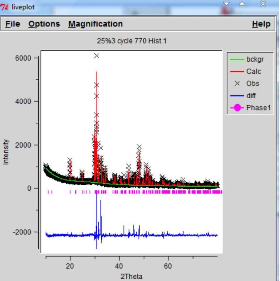Select the green bckgr line in legend
Viewport: 280px width, 281px height.
click(x=237, y=59)
